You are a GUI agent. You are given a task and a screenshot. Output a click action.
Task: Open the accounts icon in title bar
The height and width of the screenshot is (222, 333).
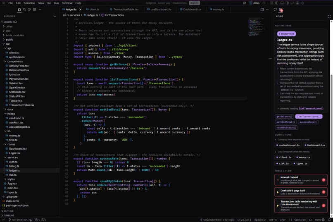[x=297, y=3]
